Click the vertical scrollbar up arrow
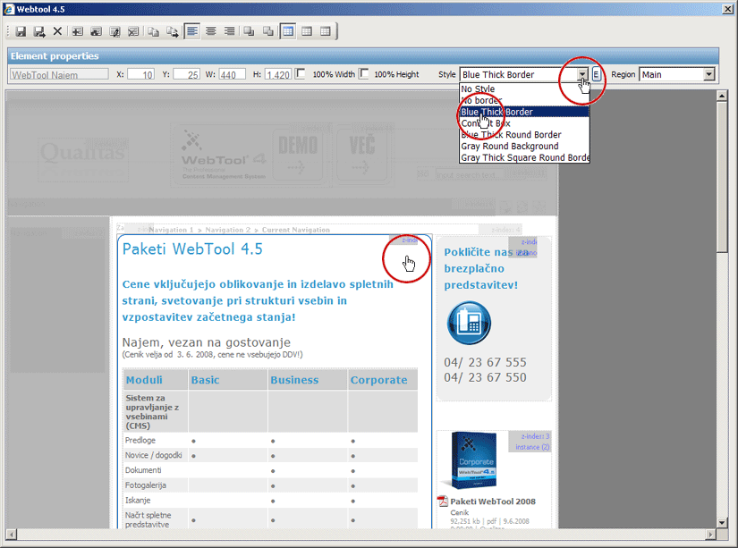The height and width of the screenshot is (548, 738). [x=722, y=8]
